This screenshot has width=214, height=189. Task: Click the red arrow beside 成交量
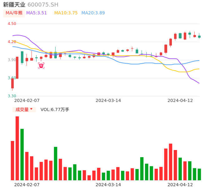coord(31,109)
